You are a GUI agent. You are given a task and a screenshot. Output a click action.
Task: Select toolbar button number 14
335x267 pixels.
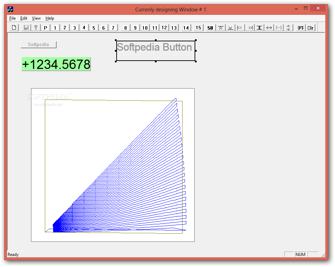(186, 28)
